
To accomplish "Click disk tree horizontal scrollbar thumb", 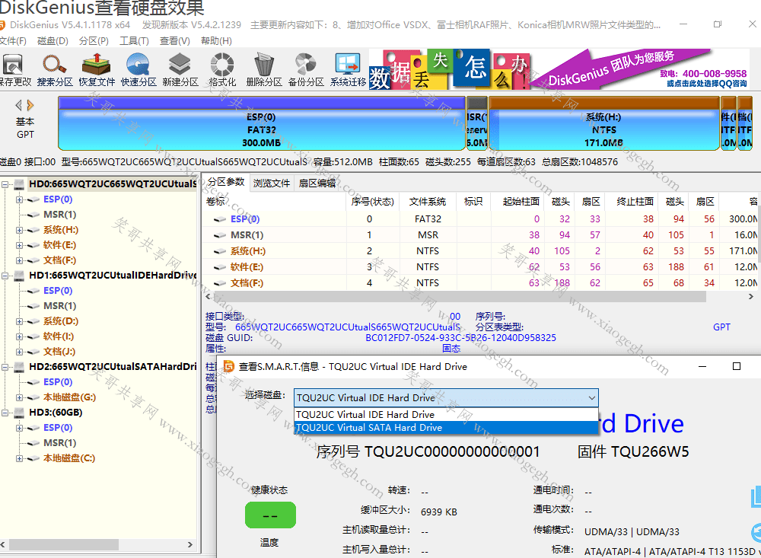I will 64,545.
